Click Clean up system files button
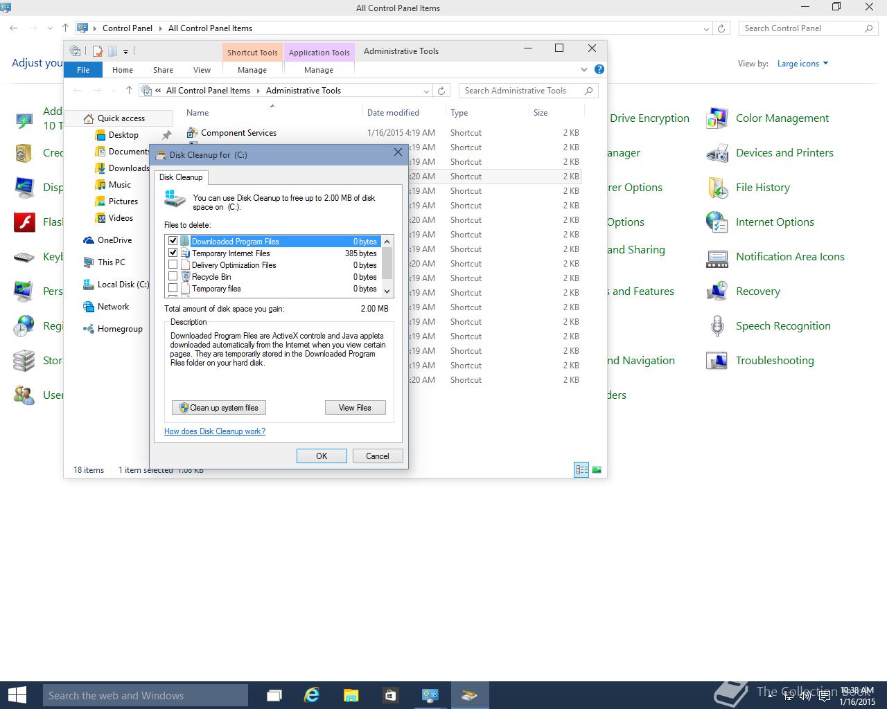 click(x=219, y=408)
